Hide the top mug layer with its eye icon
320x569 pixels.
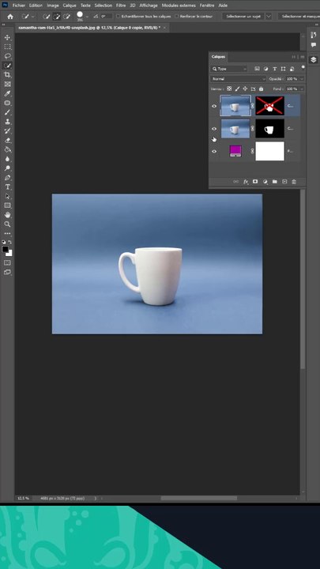(214, 106)
